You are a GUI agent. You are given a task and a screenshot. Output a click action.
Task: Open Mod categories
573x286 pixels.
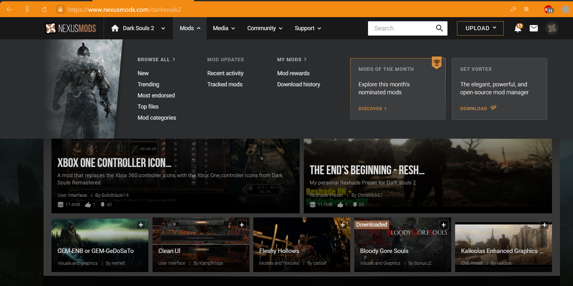157,118
